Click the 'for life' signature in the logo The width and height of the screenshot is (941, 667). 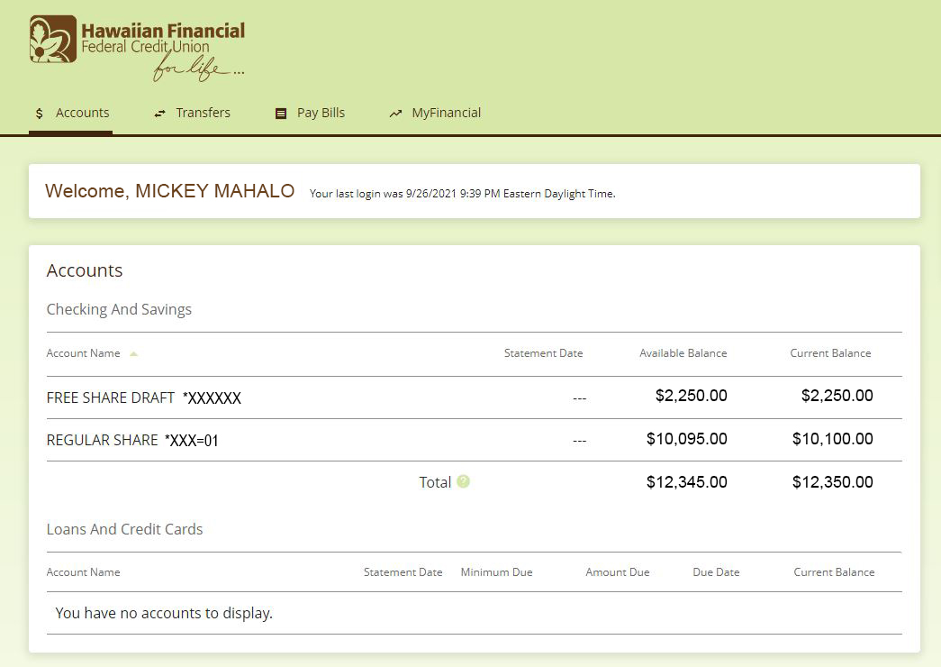189,68
